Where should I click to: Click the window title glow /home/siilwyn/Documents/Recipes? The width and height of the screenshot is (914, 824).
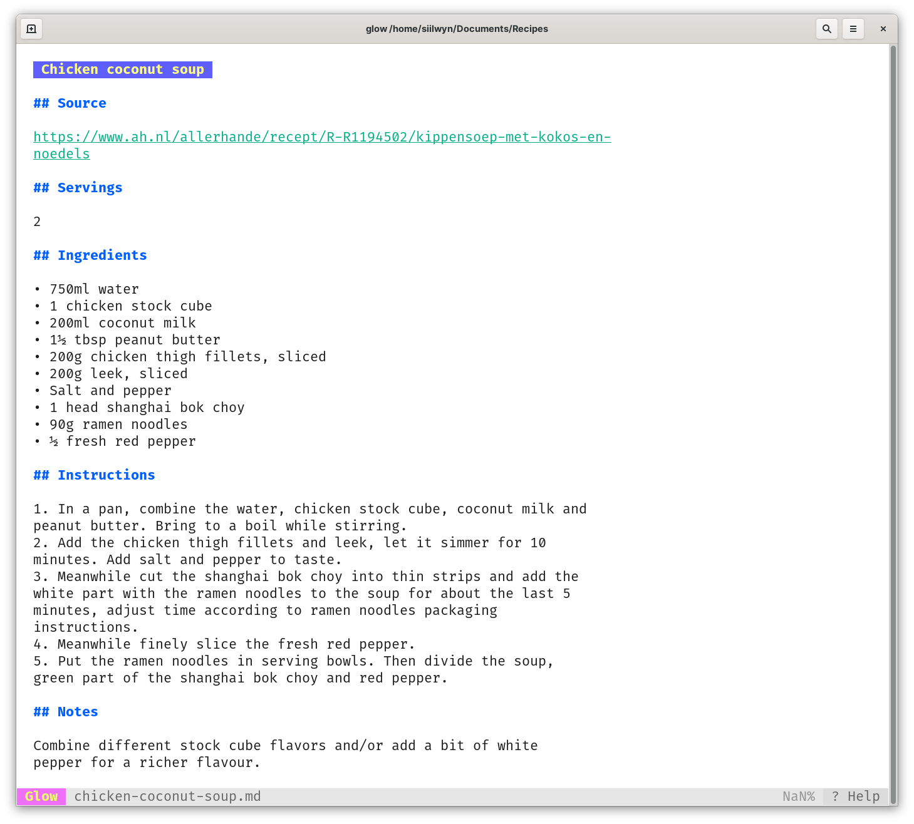[457, 29]
